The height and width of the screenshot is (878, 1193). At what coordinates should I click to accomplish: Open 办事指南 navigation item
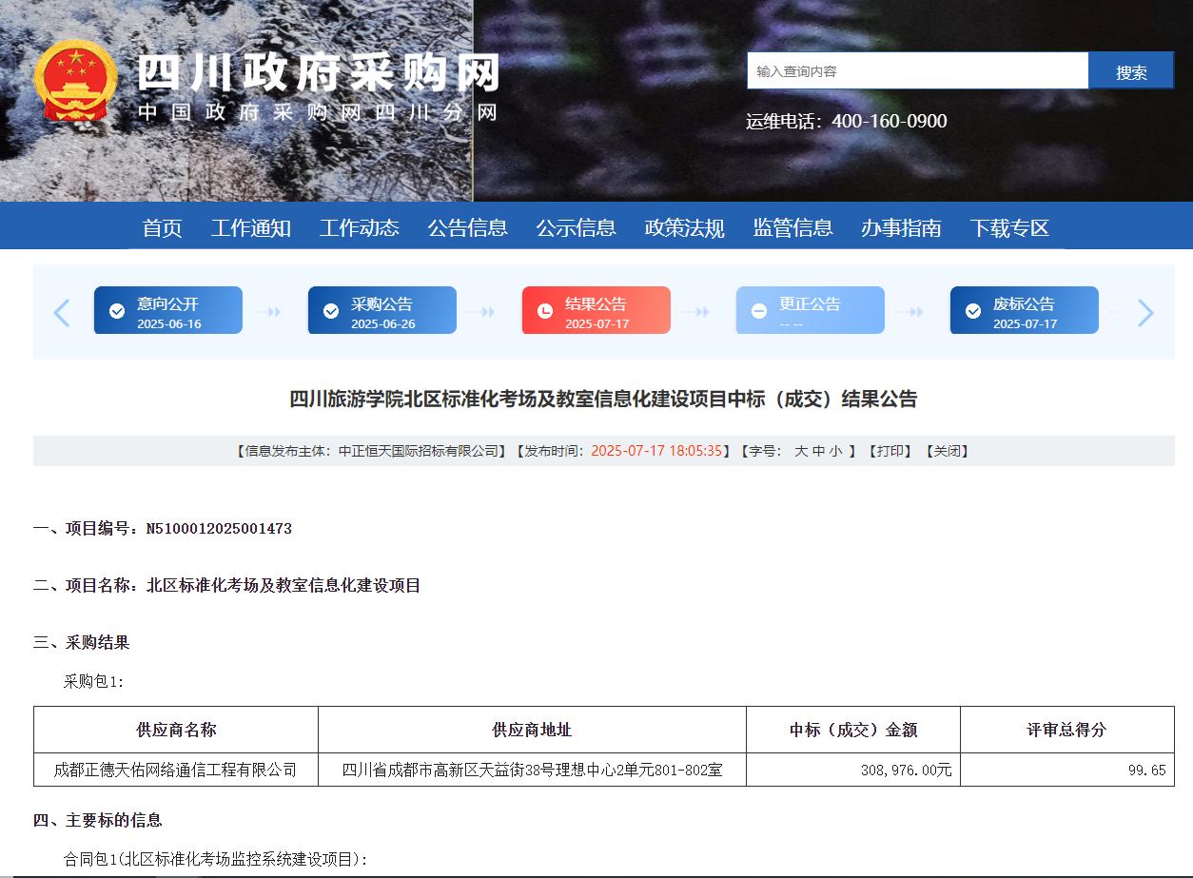902,228
